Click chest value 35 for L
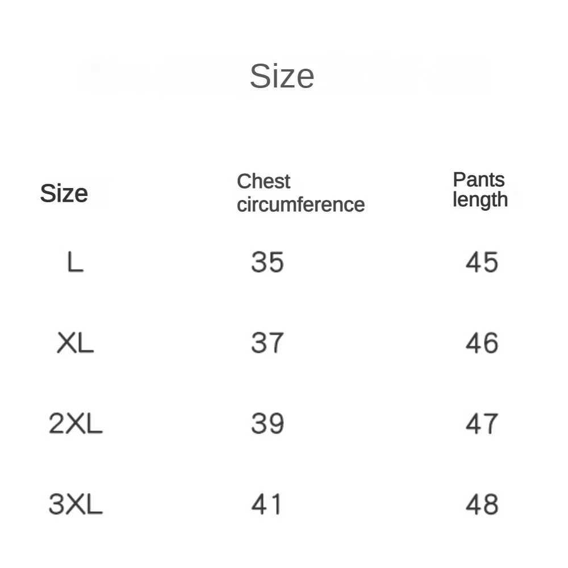568x568 pixels. click(x=267, y=262)
